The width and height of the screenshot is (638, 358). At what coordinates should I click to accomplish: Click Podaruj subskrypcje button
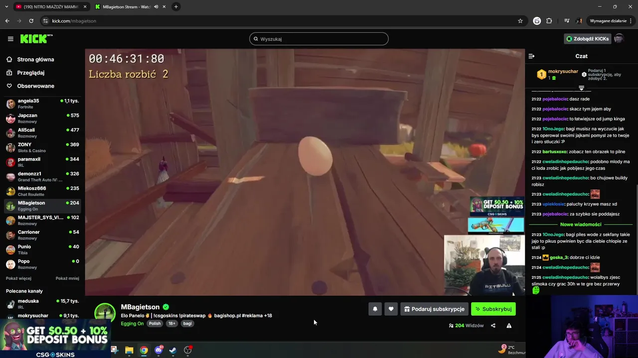click(x=434, y=309)
